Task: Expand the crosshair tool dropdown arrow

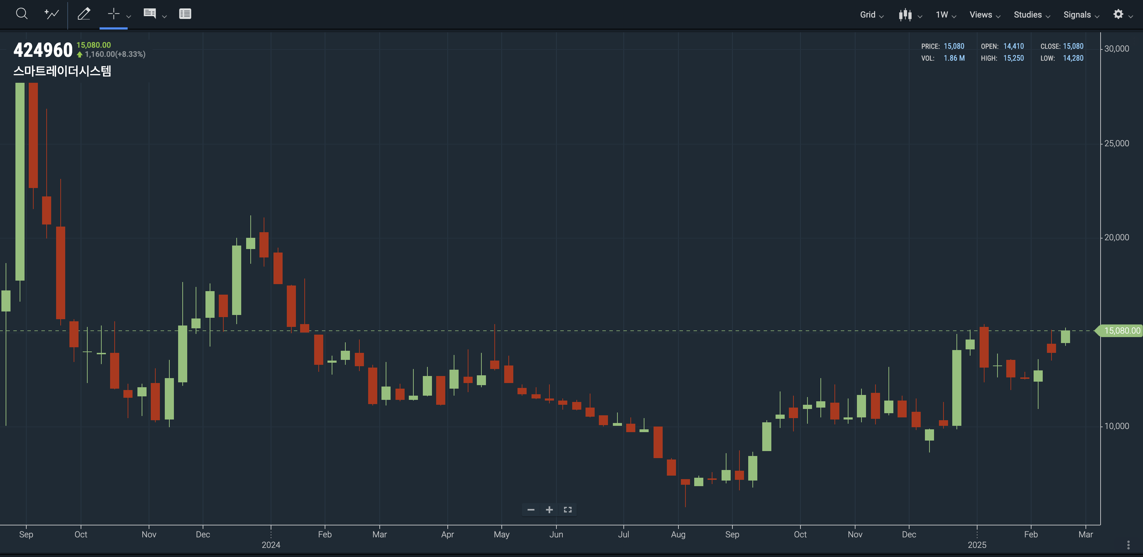Action: [129, 16]
